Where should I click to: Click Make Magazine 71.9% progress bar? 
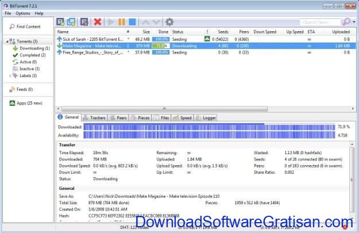161,46
